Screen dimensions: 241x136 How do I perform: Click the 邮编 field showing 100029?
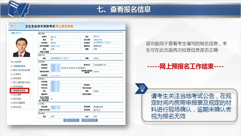[96, 58]
